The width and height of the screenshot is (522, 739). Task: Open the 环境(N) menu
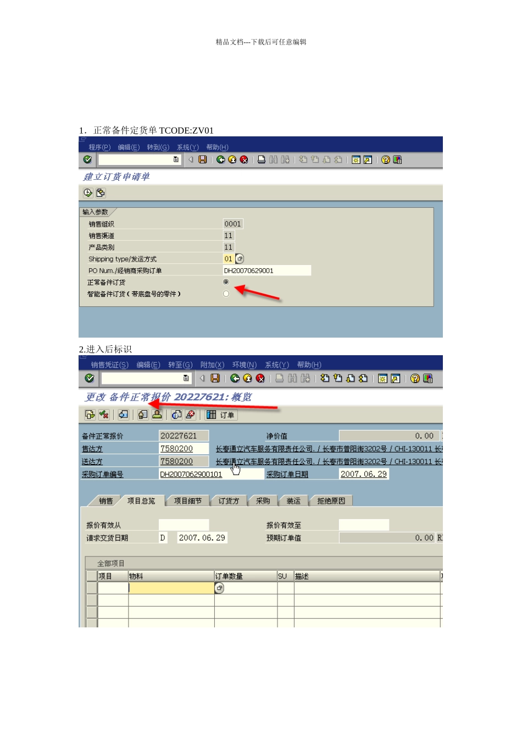(x=245, y=365)
